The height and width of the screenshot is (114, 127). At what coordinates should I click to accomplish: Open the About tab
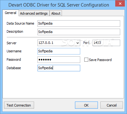[56, 13]
